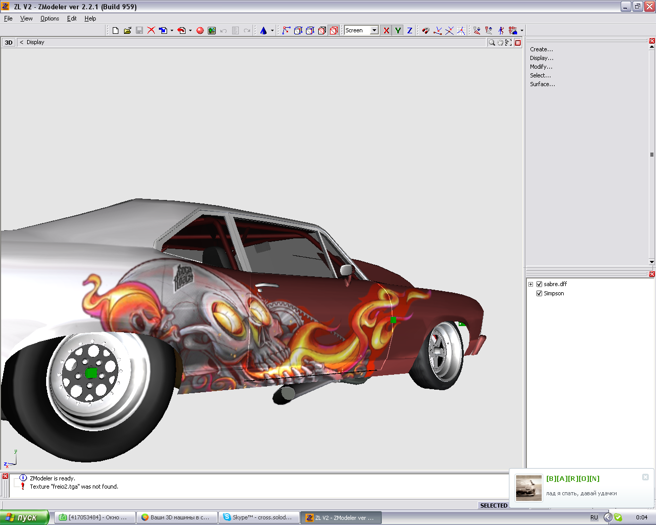The image size is (656, 525).
Task: Toggle the Z axis lock button
Action: (409, 30)
